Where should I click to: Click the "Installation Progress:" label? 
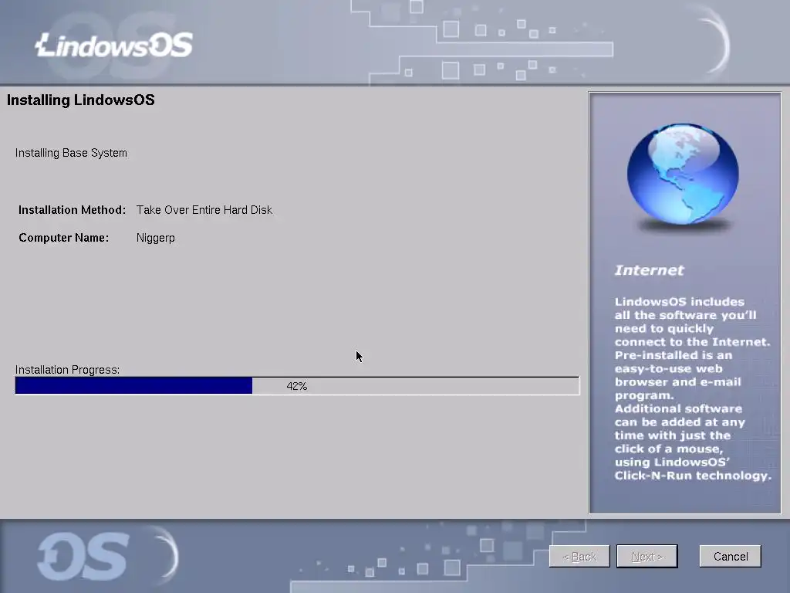pos(67,370)
